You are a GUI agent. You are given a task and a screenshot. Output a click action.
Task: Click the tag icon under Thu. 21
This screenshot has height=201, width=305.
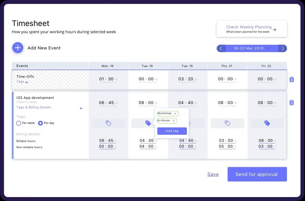tap(227, 123)
